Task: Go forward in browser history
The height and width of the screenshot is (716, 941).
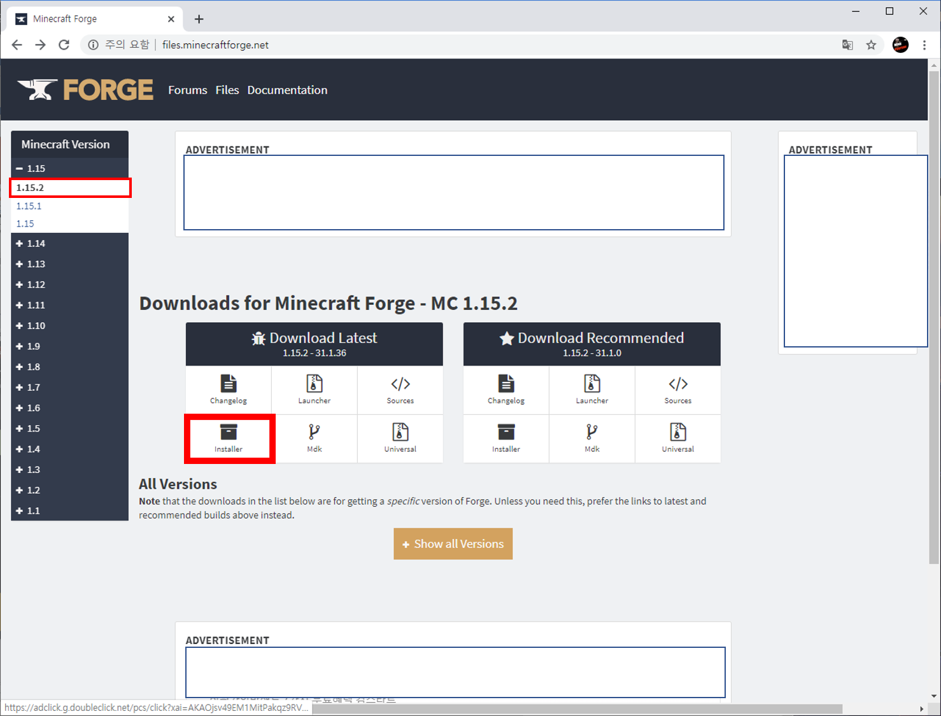Action: click(x=40, y=45)
